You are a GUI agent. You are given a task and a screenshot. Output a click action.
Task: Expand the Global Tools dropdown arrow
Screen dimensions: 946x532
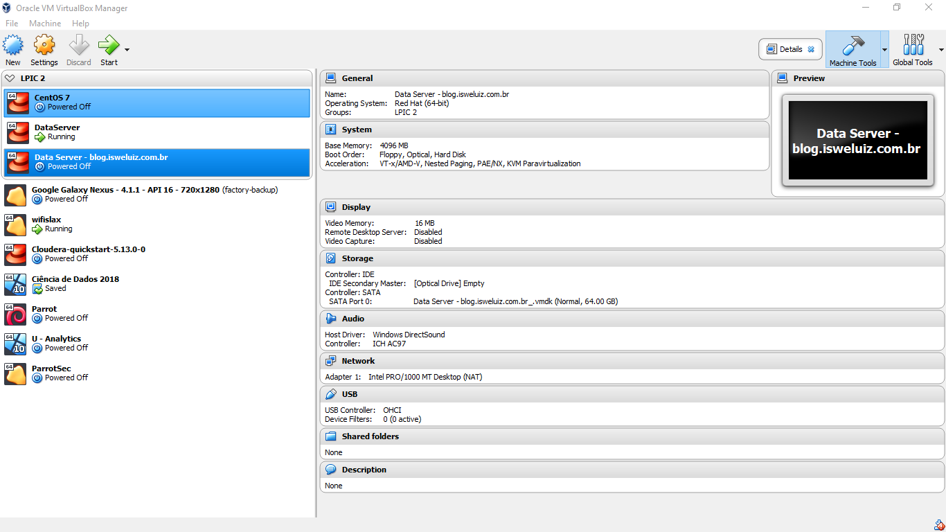(941, 50)
